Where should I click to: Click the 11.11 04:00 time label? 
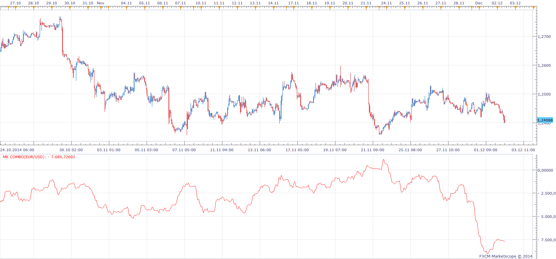(x=222, y=150)
